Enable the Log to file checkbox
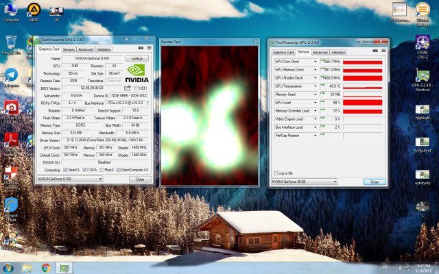Image resolution: width=439 pixels, height=274 pixels. click(x=275, y=173)
